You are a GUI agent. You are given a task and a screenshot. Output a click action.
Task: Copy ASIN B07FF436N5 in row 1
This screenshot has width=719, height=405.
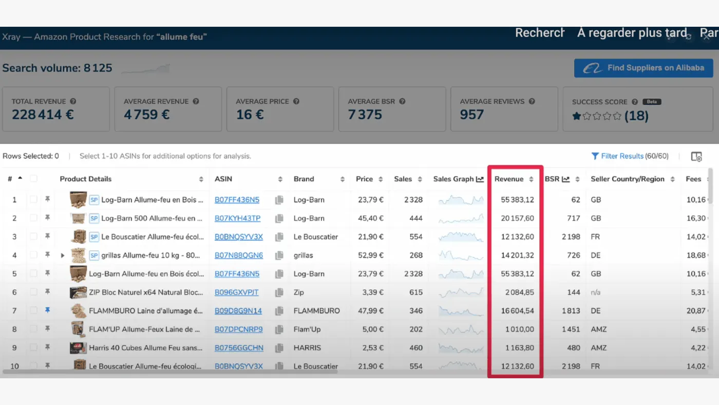279,200
